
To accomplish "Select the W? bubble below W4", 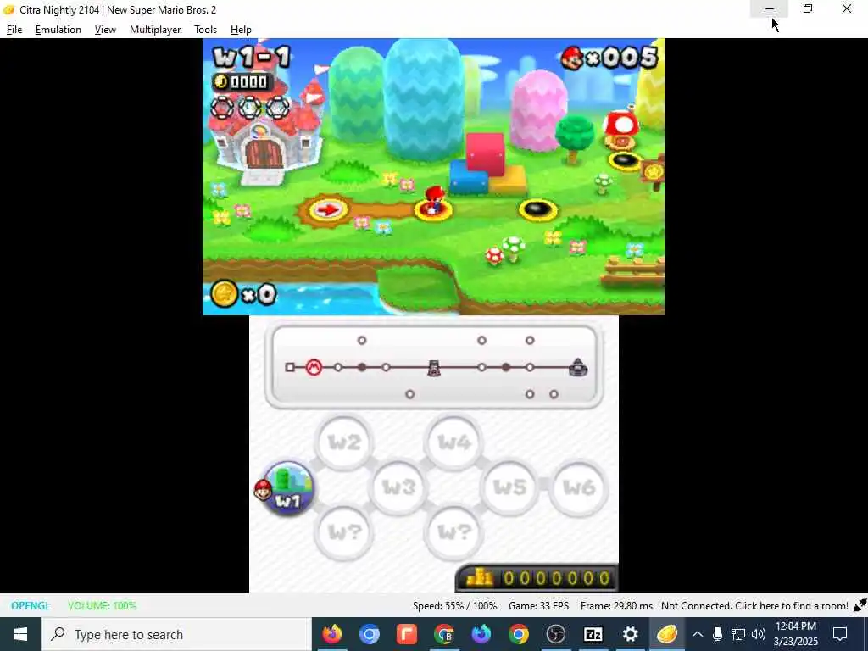I will pyautogui.click(x=453, y=532).
